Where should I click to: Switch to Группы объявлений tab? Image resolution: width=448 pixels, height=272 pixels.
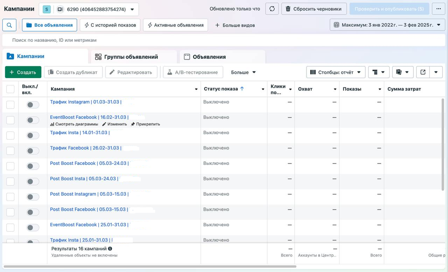(134, 57)
